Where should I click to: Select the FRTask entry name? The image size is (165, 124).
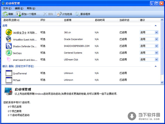click(16, 80)
